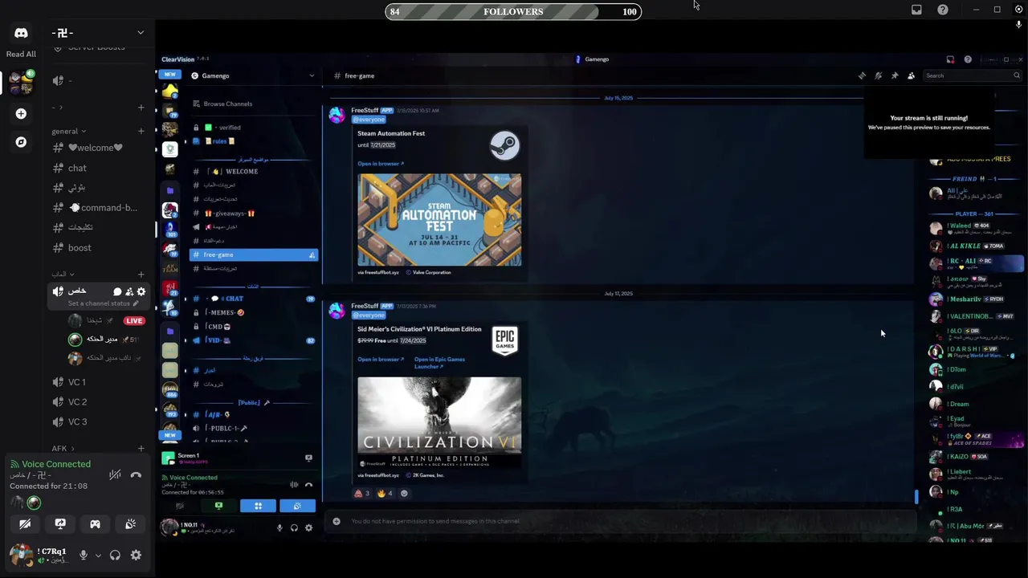Expand the arrow beside the rules channel
1028x578 pixels.
pyautogui.click(x=186, y=141)
